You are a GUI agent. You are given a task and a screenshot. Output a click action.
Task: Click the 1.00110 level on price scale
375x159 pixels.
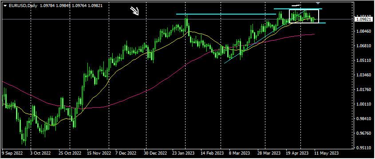click(x=362, y=104)
